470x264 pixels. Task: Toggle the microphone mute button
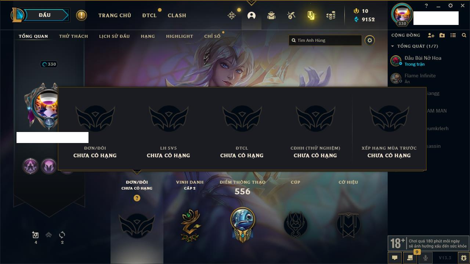click(x=425, y=258)
